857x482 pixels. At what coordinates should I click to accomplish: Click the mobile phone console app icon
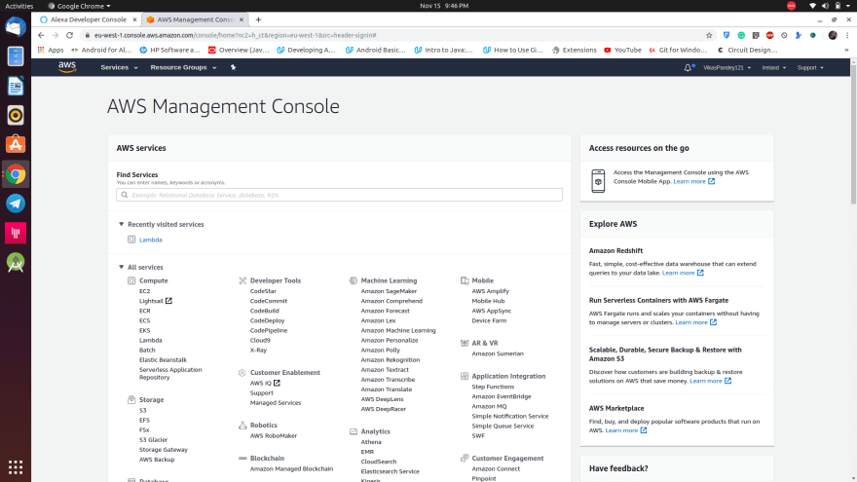598,180
